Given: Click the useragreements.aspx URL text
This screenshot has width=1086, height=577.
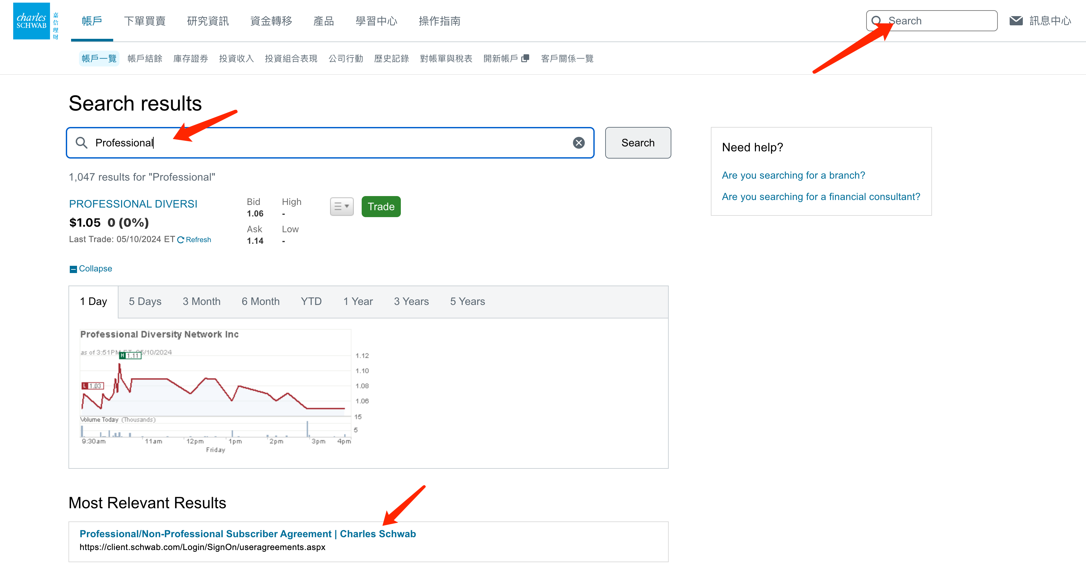Looking at the screenshot, I should (x=202, y=547).
